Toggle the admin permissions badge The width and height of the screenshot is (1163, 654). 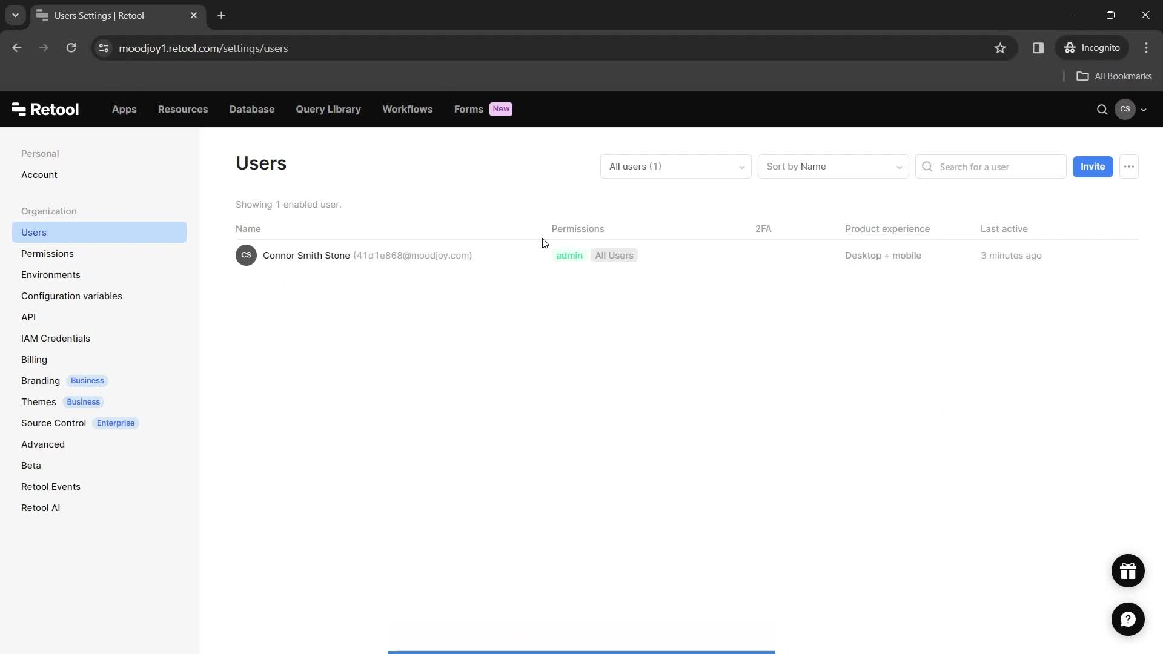(569, 255)
